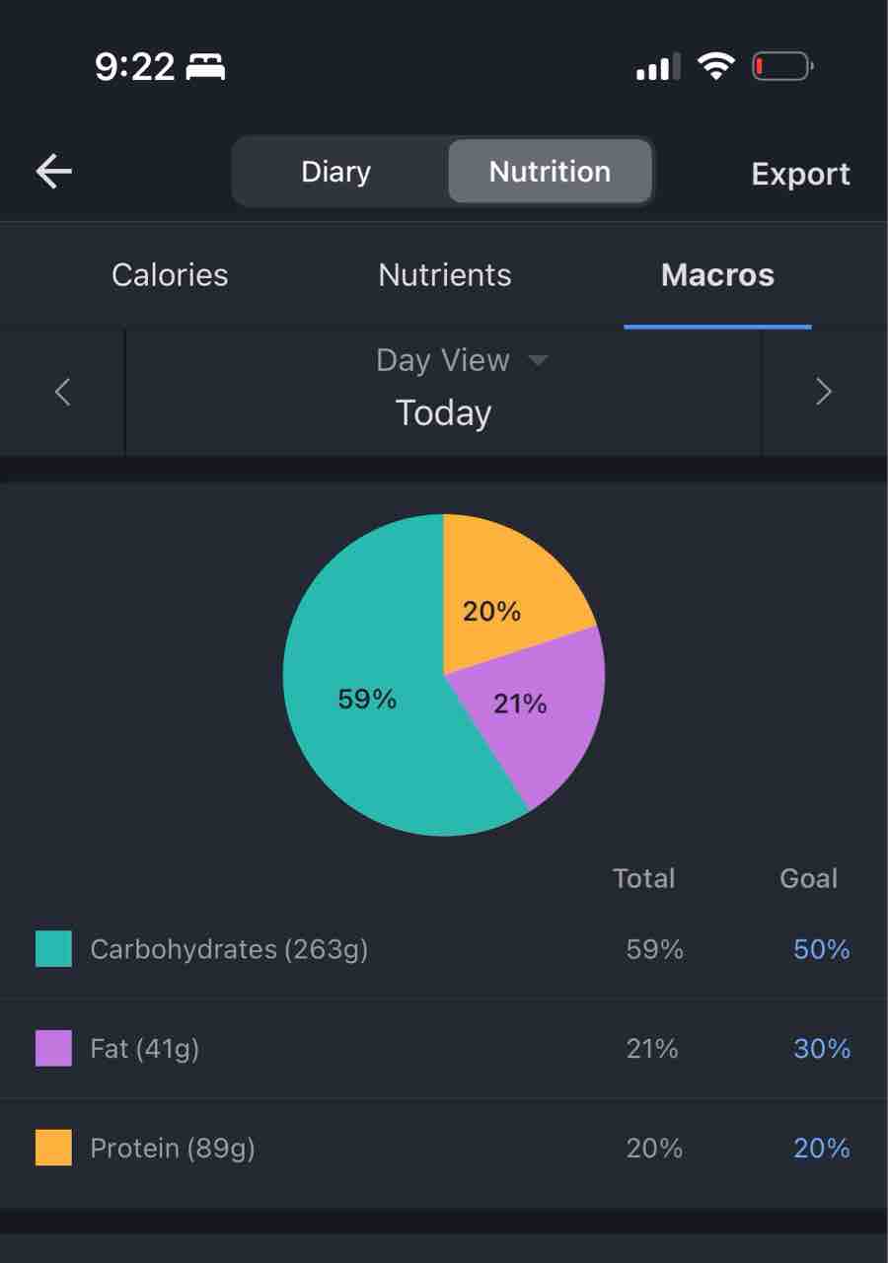Viewport: 888px width, 1263px height.
Task: Tap the Export button
Action: [800, 174]
